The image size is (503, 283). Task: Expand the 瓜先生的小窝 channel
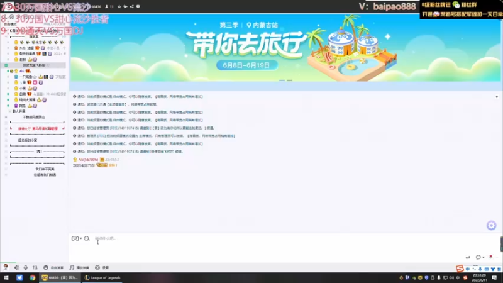[6, 140]
